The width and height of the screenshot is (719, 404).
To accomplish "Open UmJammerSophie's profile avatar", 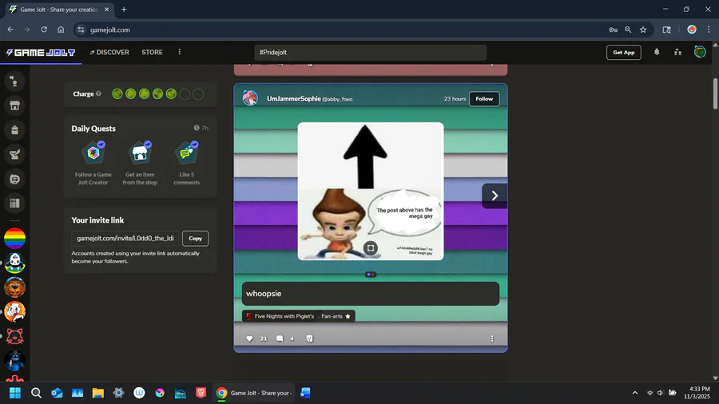I will (250, 98).
